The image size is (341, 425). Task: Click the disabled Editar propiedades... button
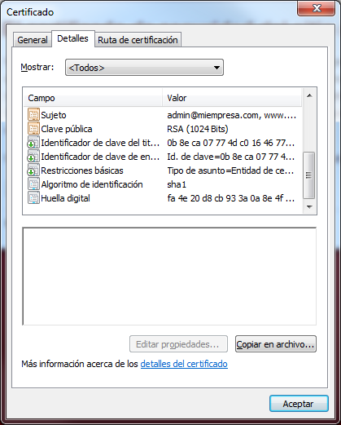pos(178,344)
